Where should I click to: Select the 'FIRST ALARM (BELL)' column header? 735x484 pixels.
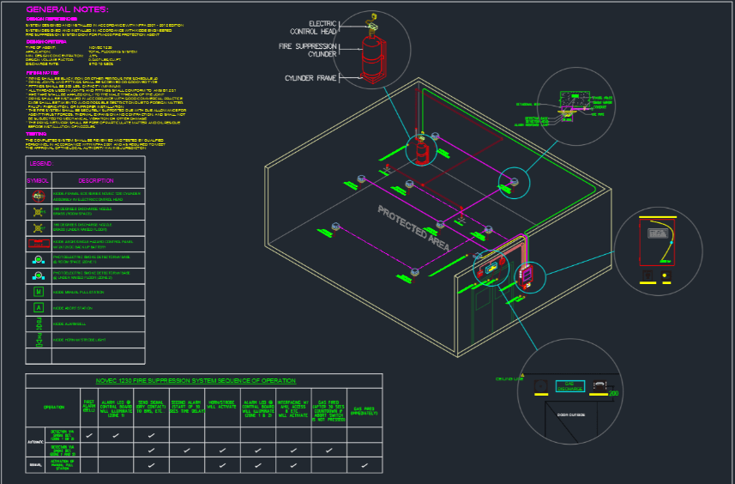click(89, 406)
